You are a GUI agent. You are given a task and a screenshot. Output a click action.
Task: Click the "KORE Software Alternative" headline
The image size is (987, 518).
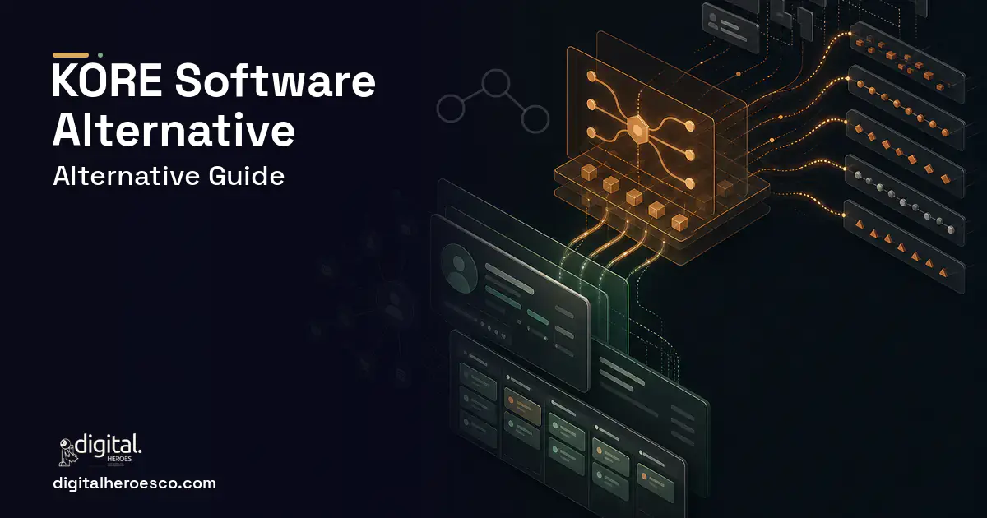pos(214,107)
